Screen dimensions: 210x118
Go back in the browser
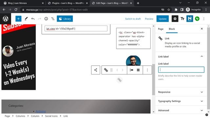[x=4, y=10]
